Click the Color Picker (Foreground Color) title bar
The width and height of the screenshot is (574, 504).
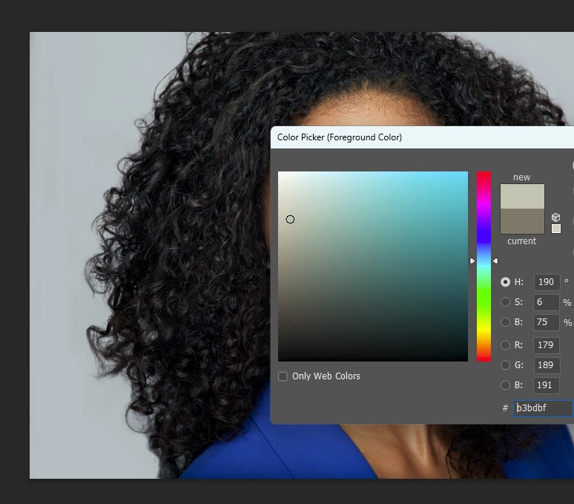422,137
